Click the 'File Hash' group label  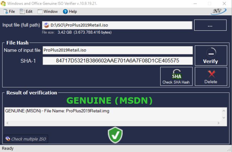pyautogui.click(x=17, y=43)
